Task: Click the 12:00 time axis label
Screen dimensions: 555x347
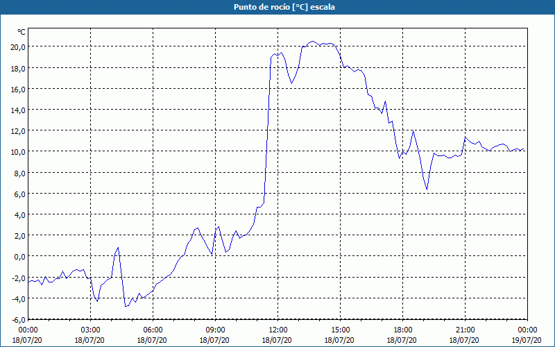Action: point(278,330)
